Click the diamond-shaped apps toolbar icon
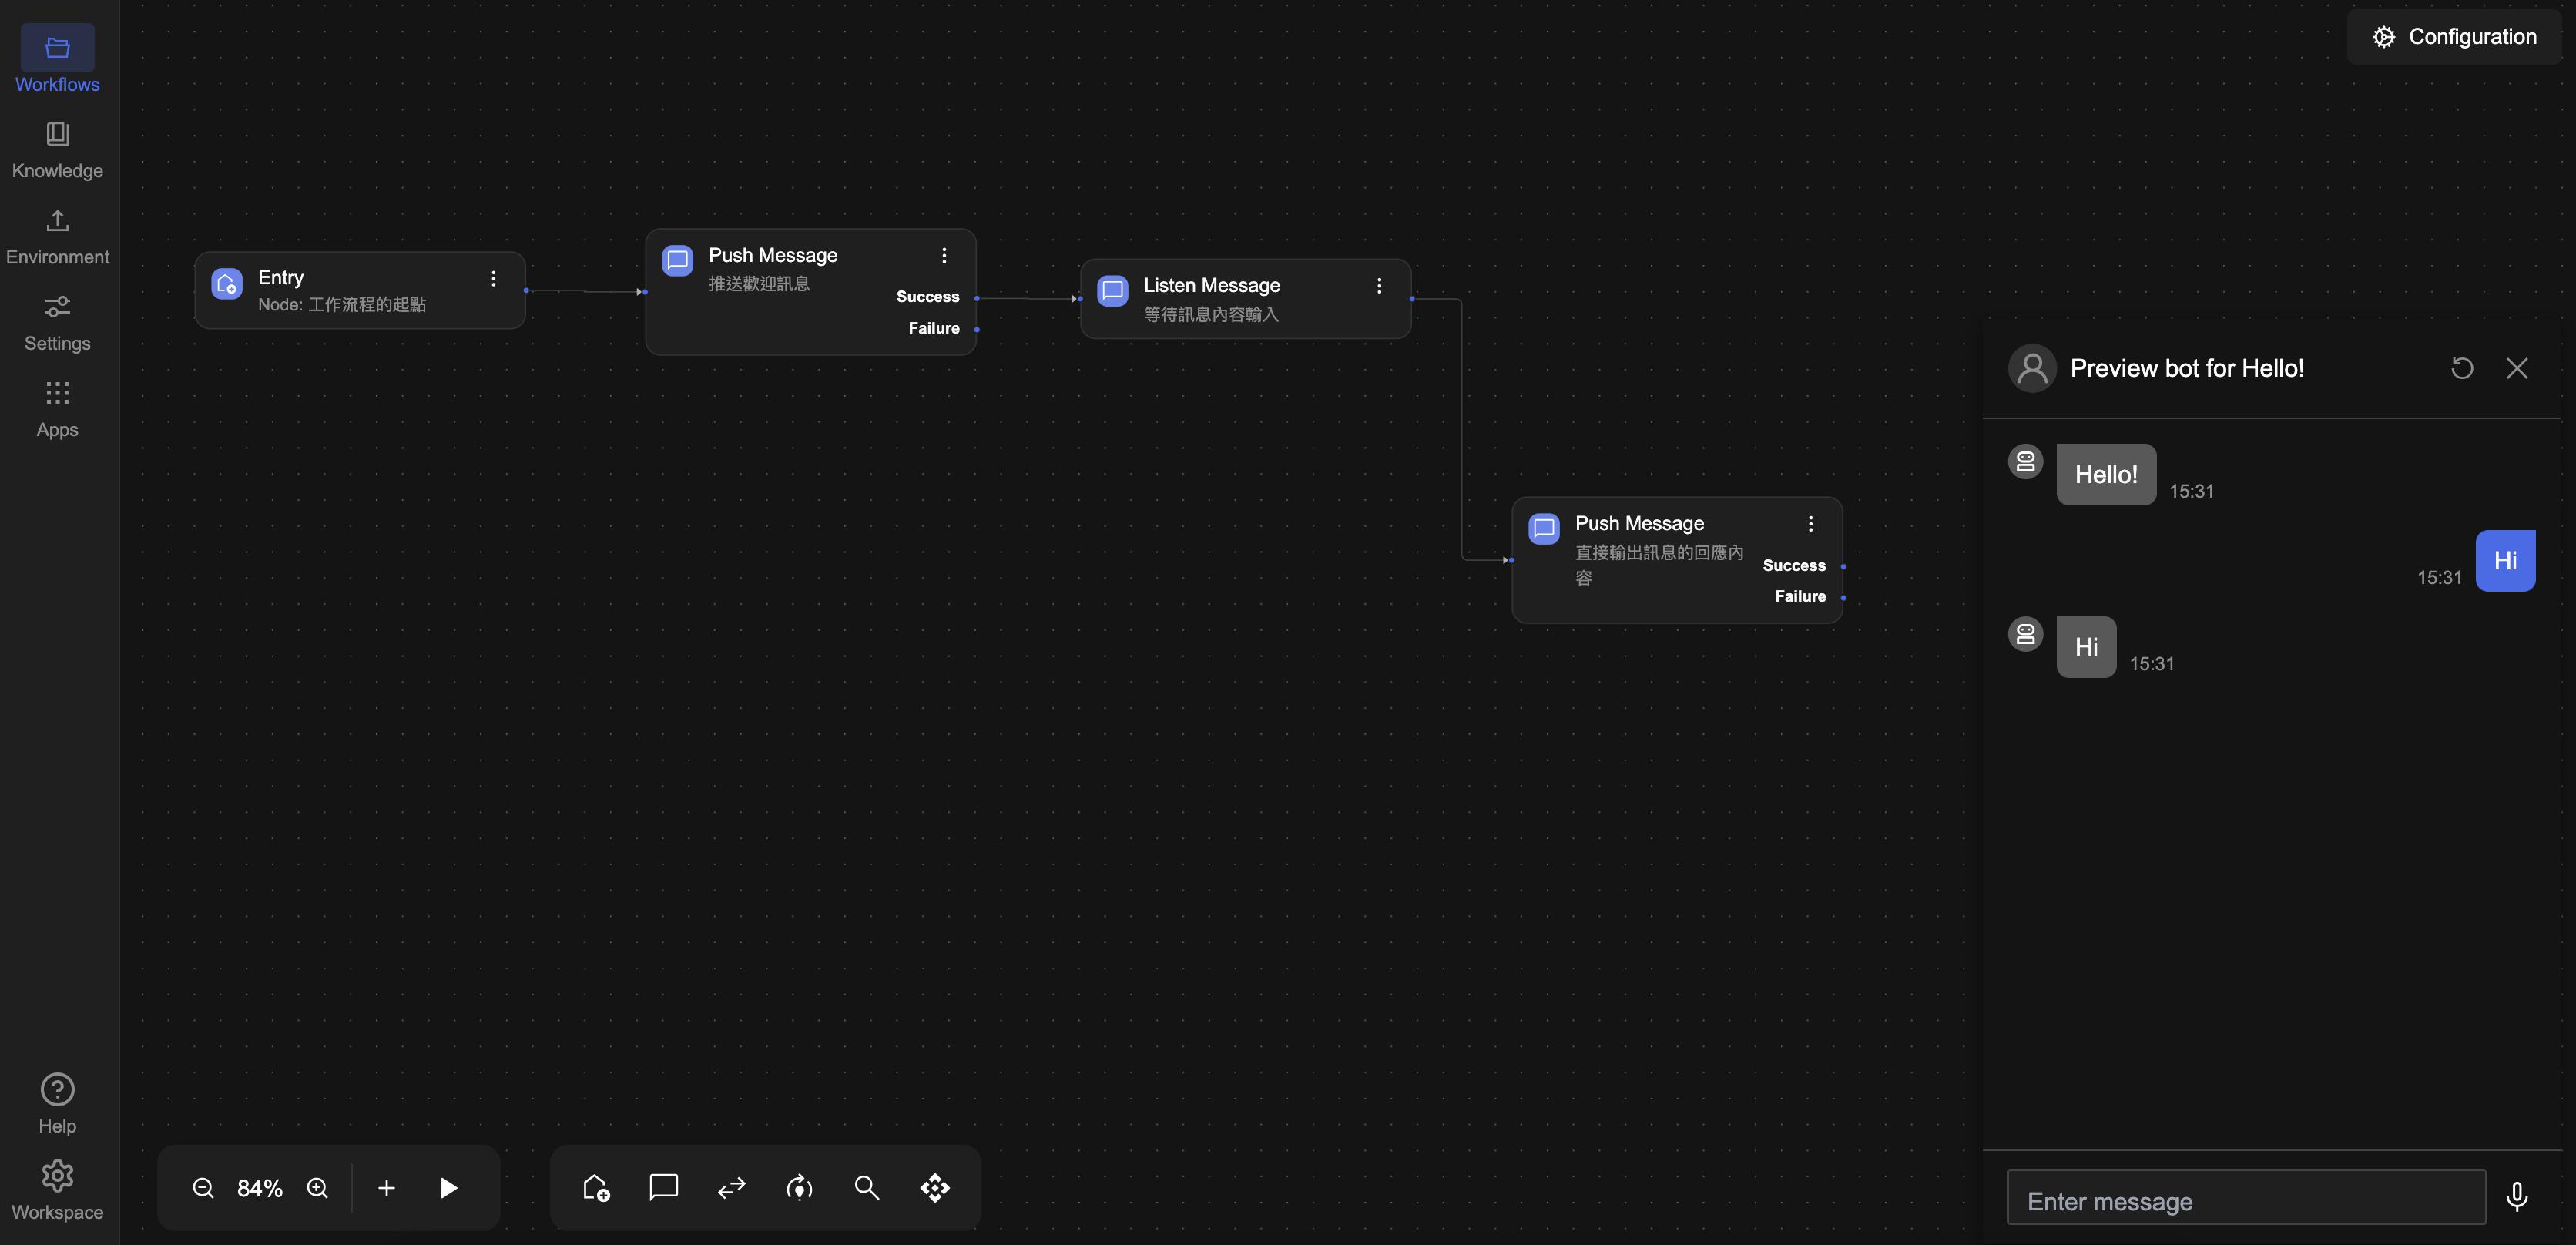The width and height of the screenshot is (2576, 1245). 935,1188
